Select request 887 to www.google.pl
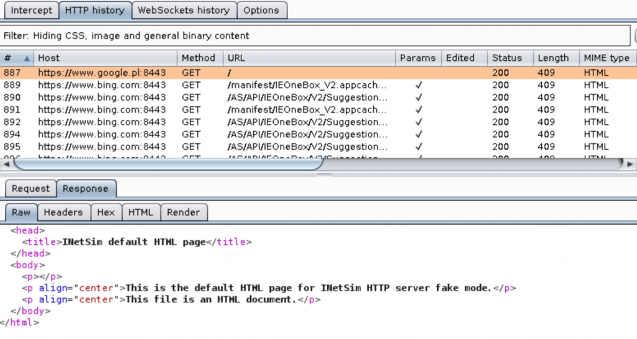The image size is (637, 339). pos(101,73)
